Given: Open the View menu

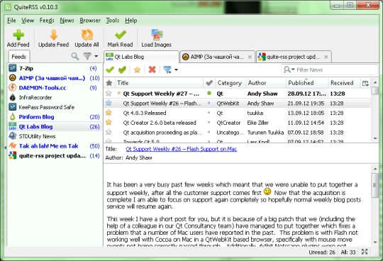Looking at the screenshot, I should (x=28, y=21).
